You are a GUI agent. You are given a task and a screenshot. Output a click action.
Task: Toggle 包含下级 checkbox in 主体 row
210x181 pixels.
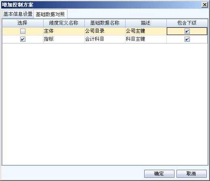point(187,31)
